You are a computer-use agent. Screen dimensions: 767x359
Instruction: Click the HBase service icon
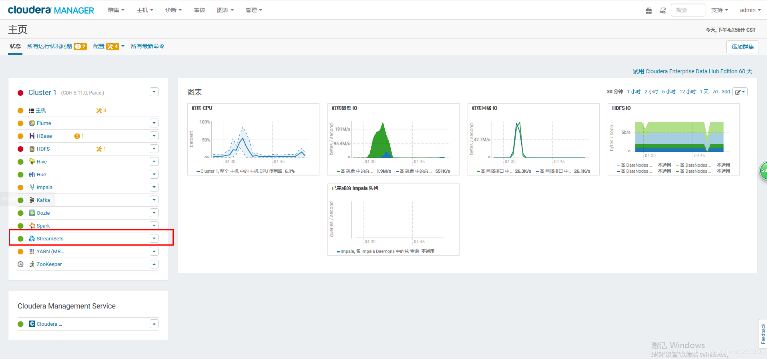[x=32, y=136]
